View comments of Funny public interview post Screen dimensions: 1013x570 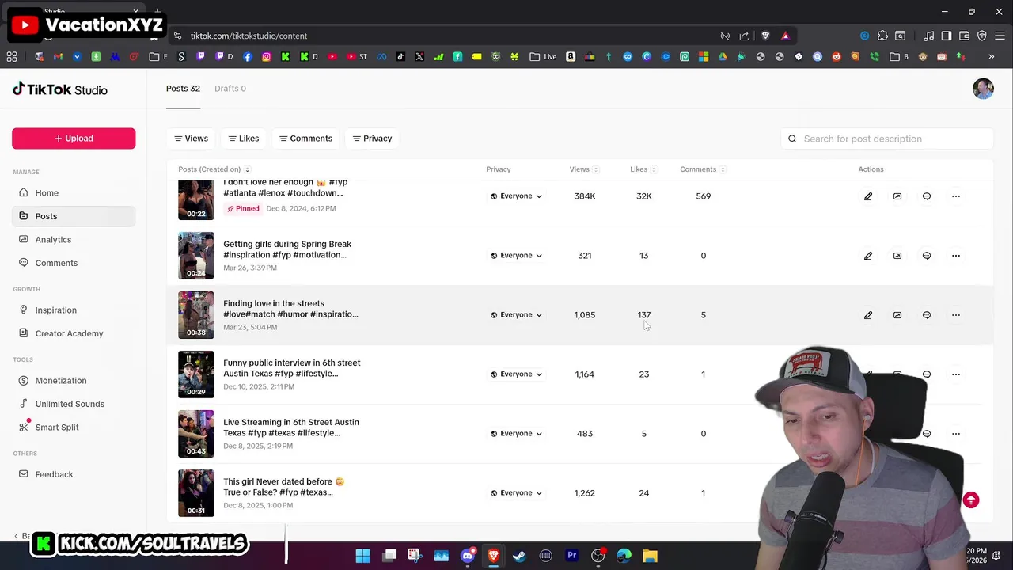pos(927,374)
